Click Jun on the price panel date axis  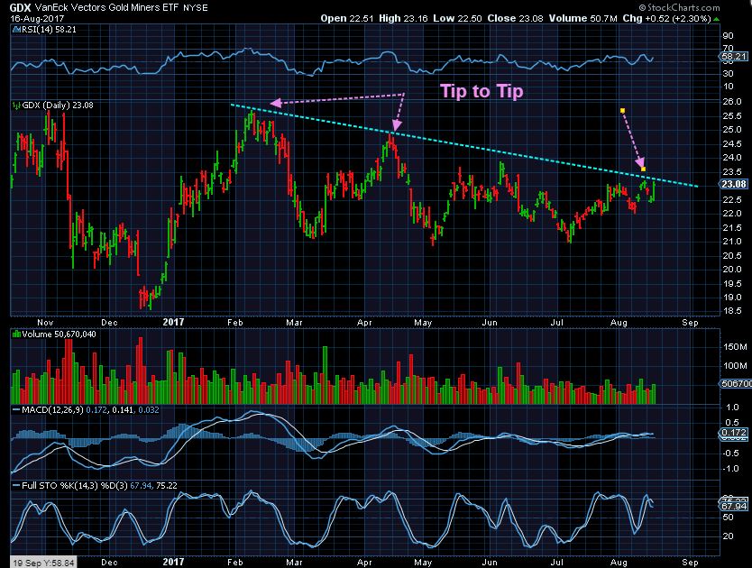[x=490, y=323]
